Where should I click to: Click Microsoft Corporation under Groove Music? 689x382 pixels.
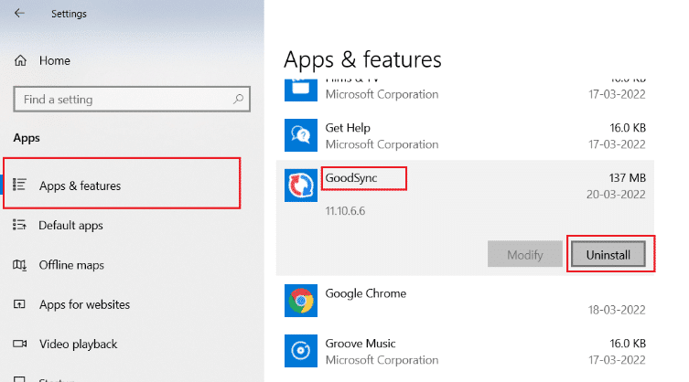(x=382, y=360)
